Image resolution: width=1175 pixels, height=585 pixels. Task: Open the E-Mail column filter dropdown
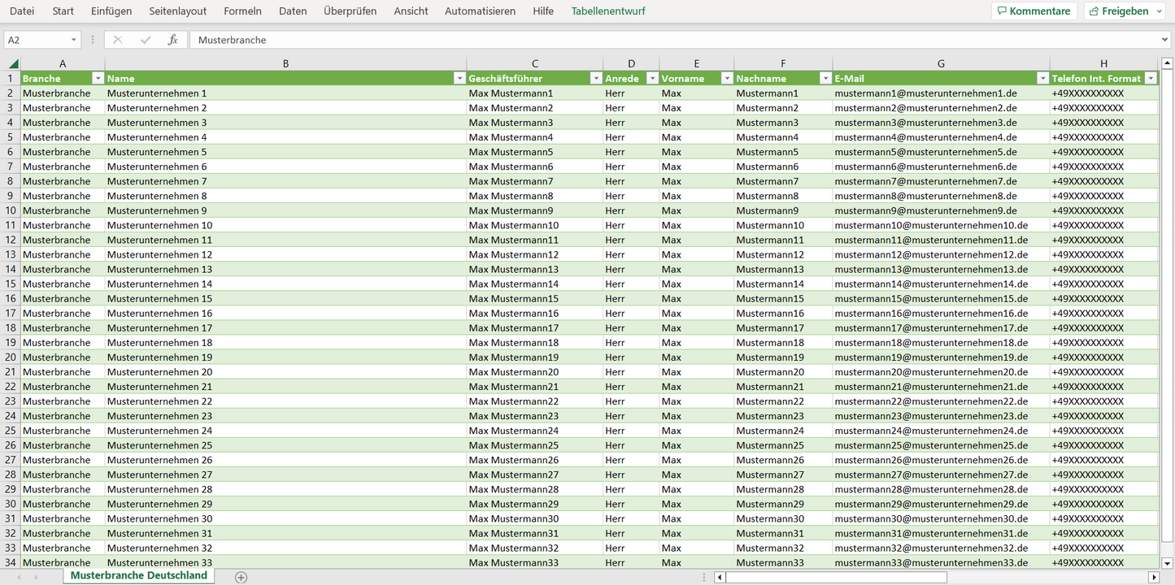[1042, 79]
